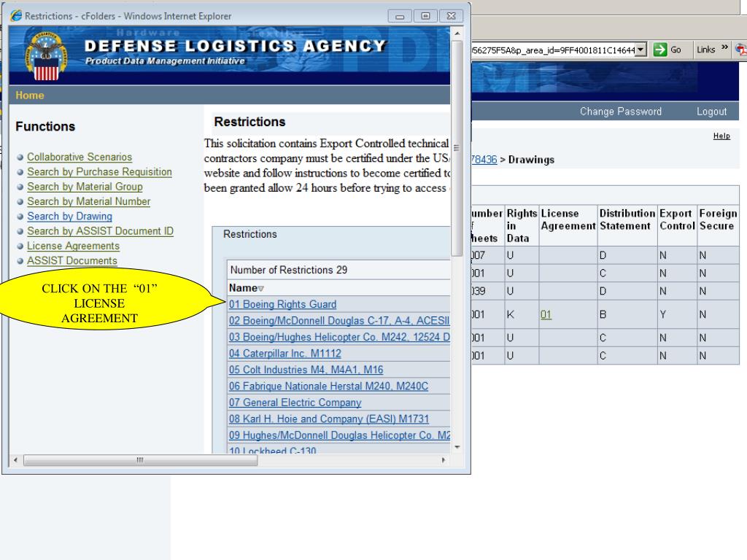Click the Defense Logistics Agency eagle seal

point(46,55)
